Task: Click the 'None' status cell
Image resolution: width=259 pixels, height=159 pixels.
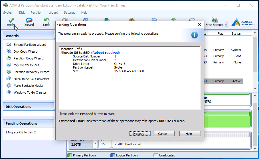Action: point(237,62)
